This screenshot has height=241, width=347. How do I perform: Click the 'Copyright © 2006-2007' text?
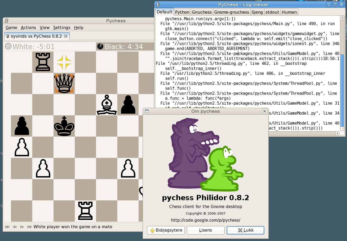[205, 214]
